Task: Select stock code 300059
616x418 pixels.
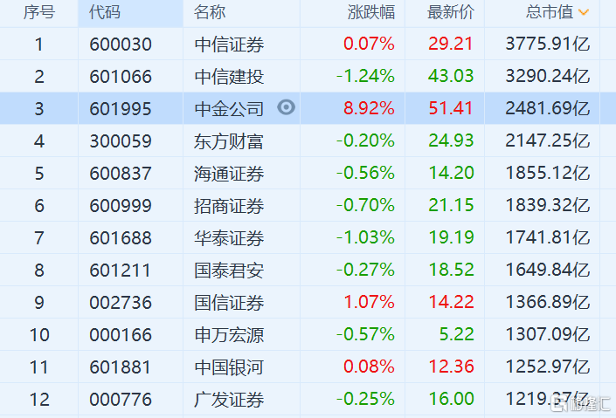Action: click(x=121, y=141)
